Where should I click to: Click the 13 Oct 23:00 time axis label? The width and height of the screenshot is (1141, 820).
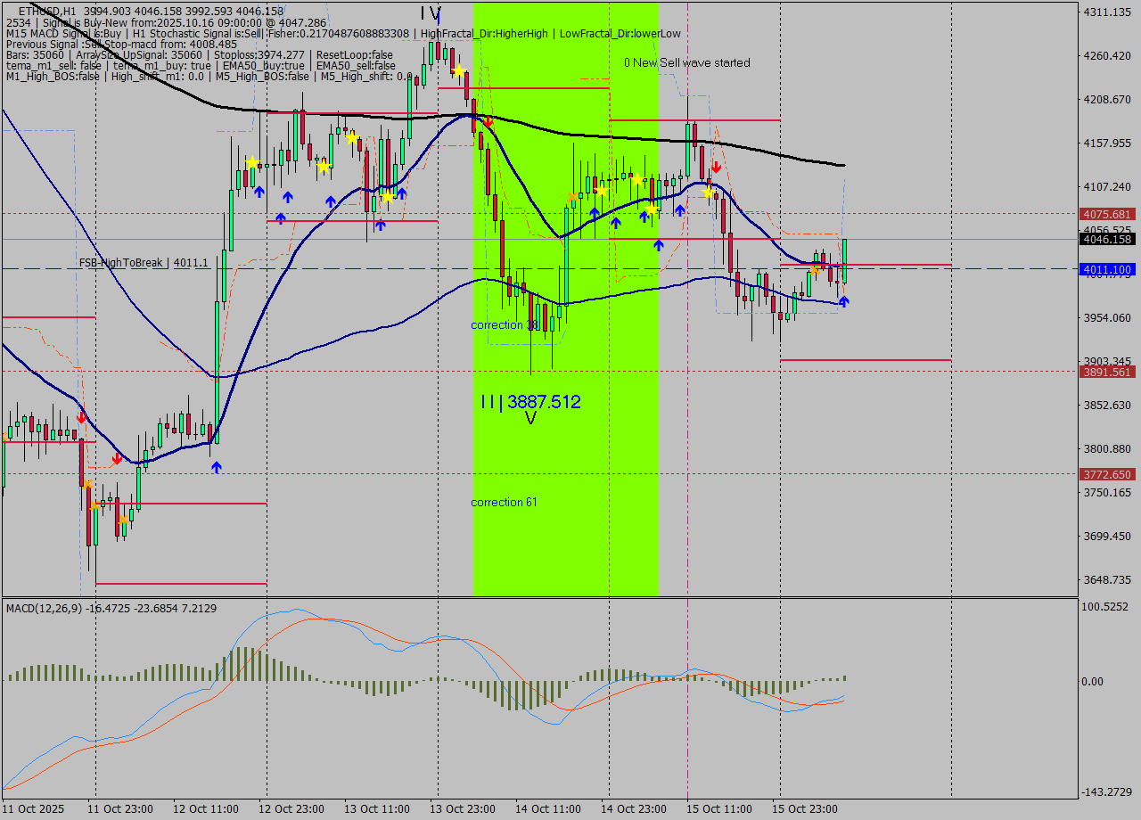coord(463,809)
